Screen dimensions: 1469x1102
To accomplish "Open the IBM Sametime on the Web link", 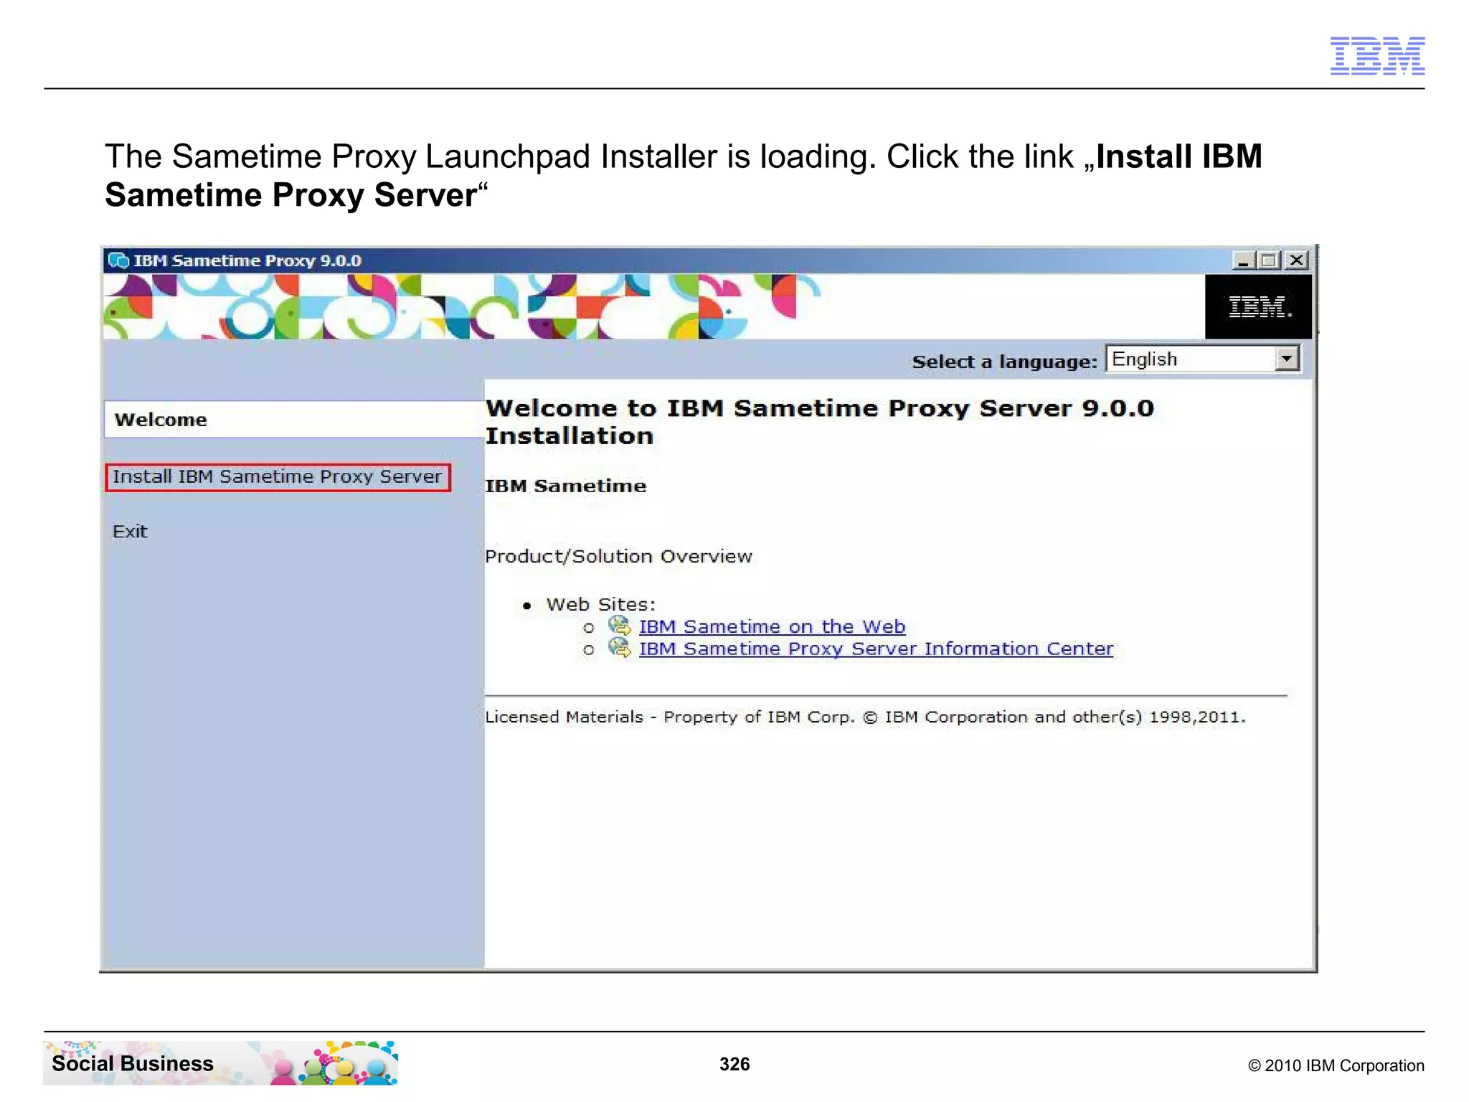I will click(x=772, y=627).
